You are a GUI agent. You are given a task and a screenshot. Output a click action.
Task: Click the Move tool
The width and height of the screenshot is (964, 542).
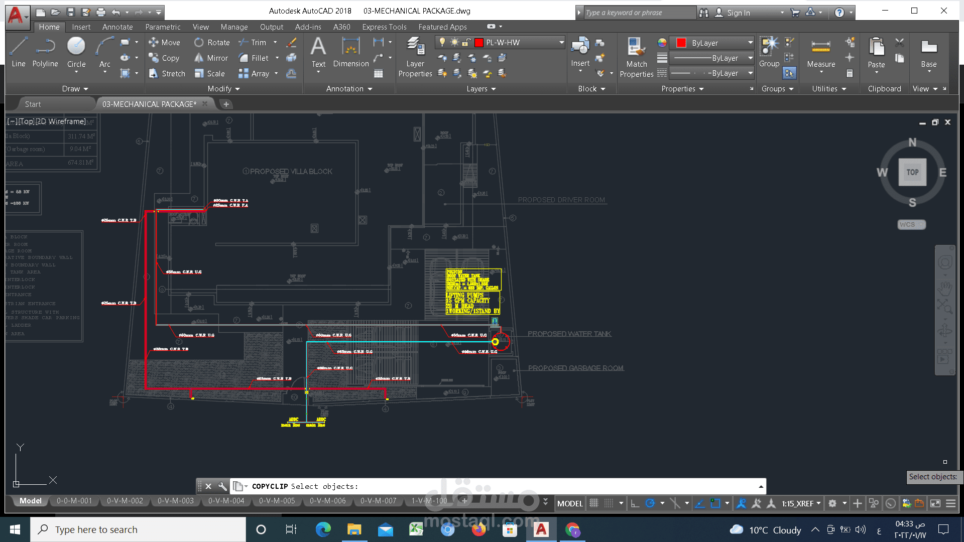click(164, 43)
